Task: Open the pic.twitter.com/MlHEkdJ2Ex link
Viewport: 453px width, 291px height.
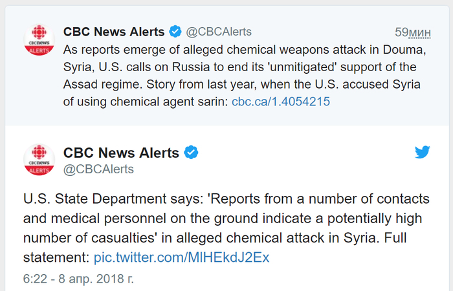Action: click(x=181, y=257)
